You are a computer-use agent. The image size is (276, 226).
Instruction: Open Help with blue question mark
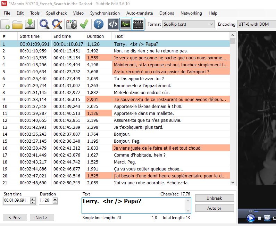coord(99,24)
